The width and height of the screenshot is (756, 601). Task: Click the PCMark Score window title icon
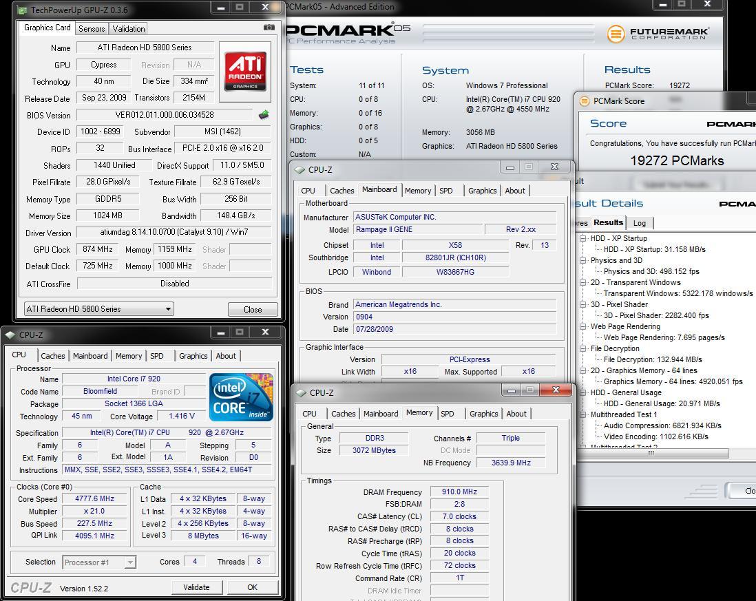click(585, 101)
